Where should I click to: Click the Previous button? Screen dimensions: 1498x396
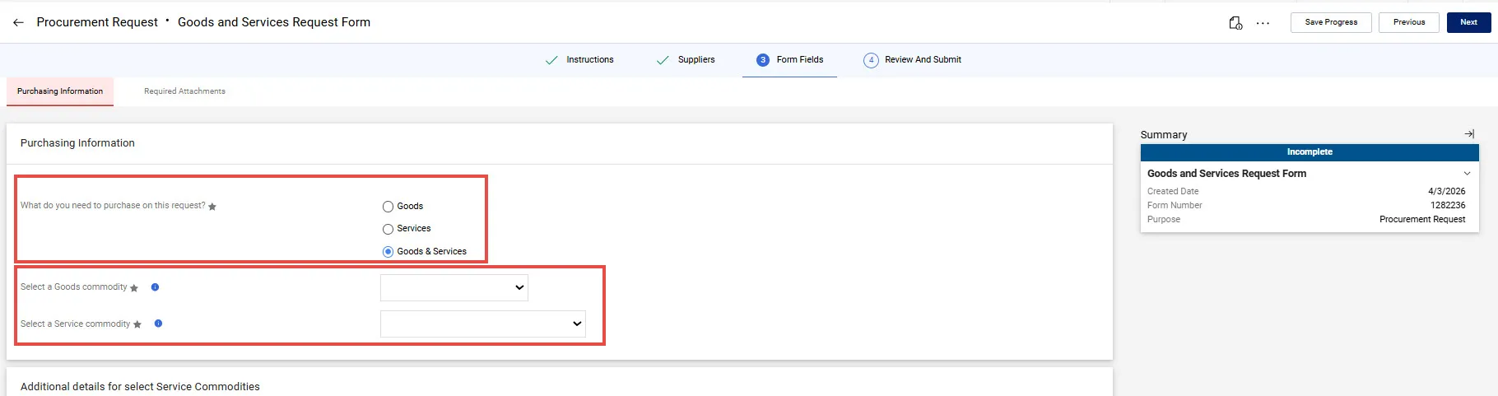[1409, 22]
